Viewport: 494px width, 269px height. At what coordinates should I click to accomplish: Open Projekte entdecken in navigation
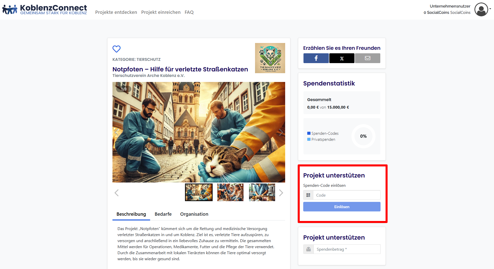[x=116, y=12]
